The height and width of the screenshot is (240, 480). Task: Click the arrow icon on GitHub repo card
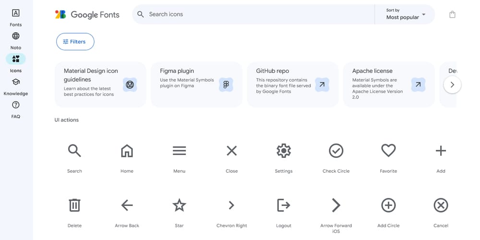322,84
